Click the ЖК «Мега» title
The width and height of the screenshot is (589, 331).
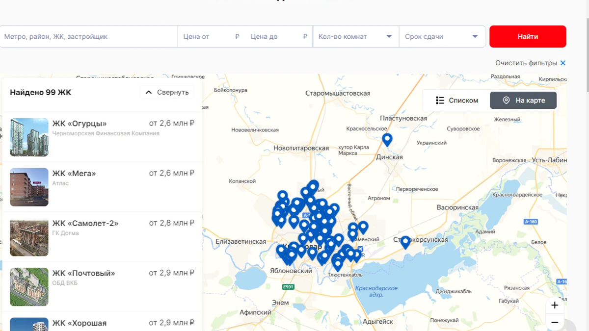click(x=74, y=174)
